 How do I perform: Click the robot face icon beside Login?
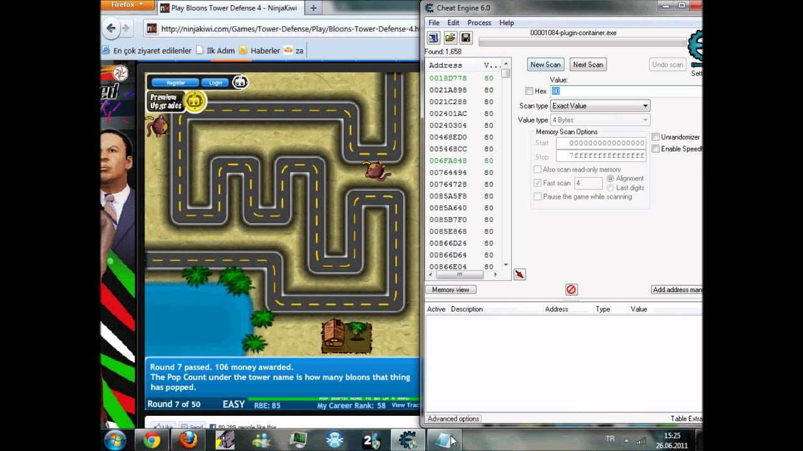[x=240, y=82]
